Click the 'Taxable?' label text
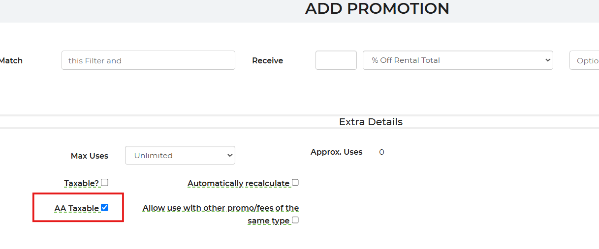Image resolution: width=599 pixels, height=249 pixels. pos(82,183)
